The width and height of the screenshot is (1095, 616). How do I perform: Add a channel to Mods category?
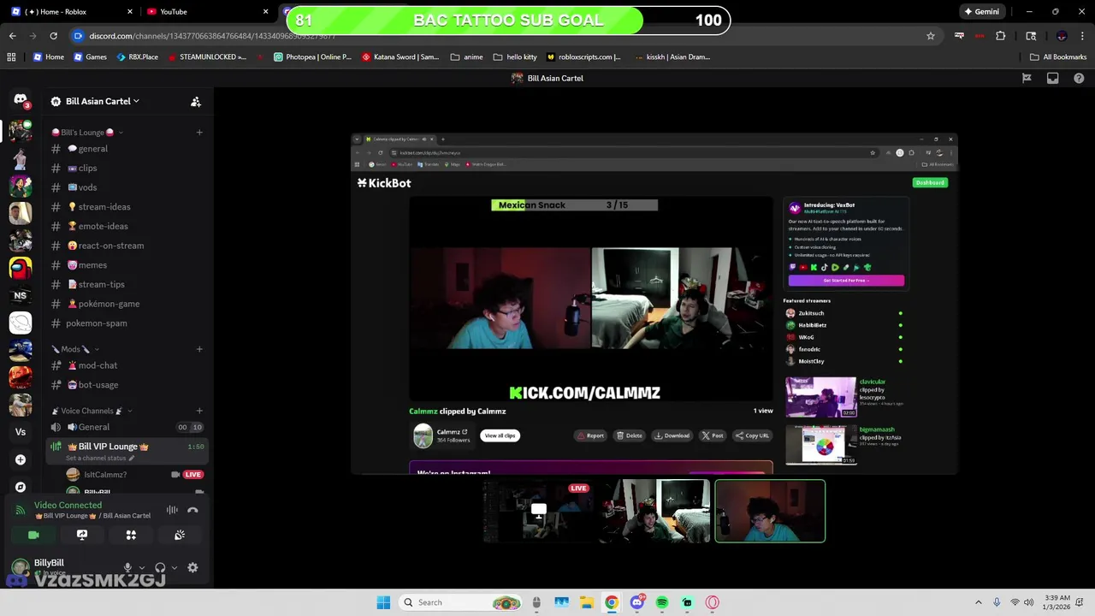tap(199, 349)
